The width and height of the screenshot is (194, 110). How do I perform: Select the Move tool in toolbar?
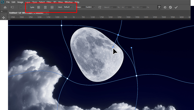4,17
